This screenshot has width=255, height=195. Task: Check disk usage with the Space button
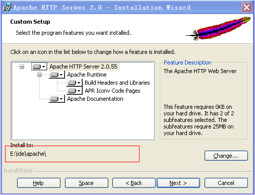click(x=87, y=183)
